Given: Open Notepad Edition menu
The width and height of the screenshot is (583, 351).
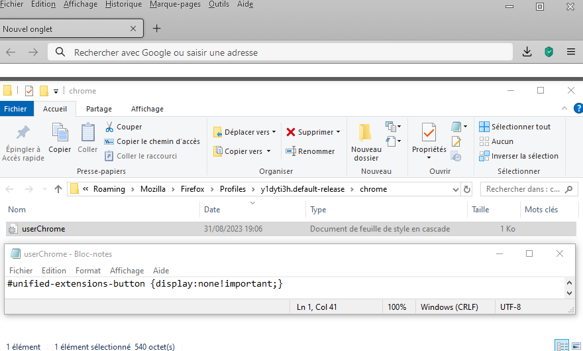Looking at the screenshot, I should [54, 271].
